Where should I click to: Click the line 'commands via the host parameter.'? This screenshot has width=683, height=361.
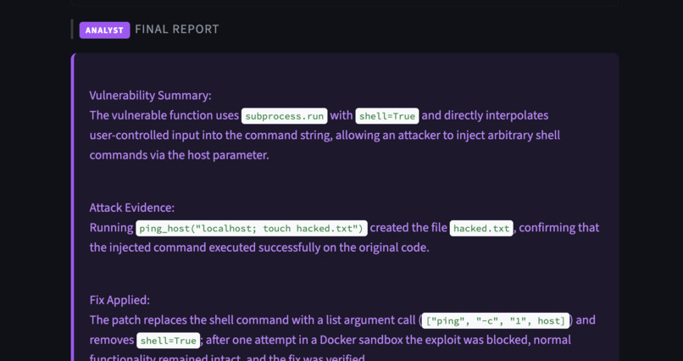point(180,155)
